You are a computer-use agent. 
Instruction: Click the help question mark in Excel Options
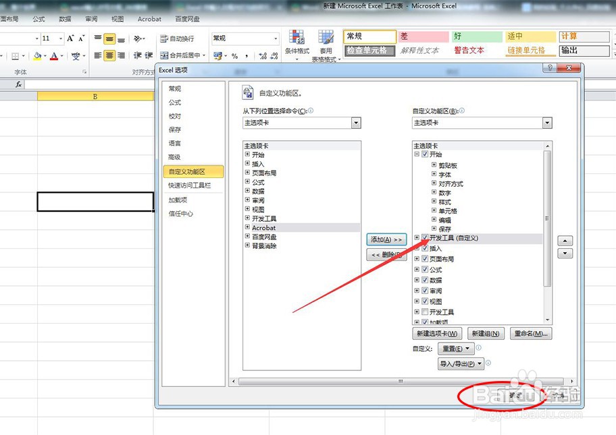pos(550,67)
